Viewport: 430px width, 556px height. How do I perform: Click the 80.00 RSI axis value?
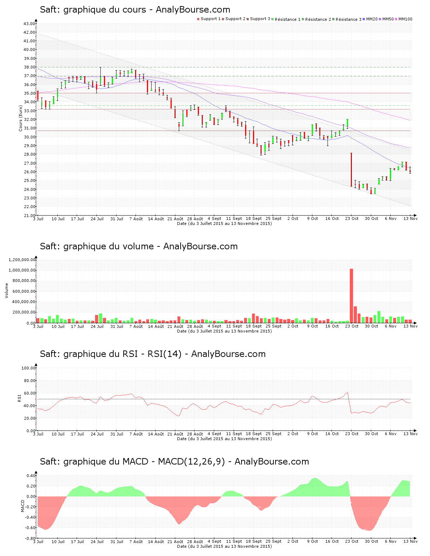29,381
